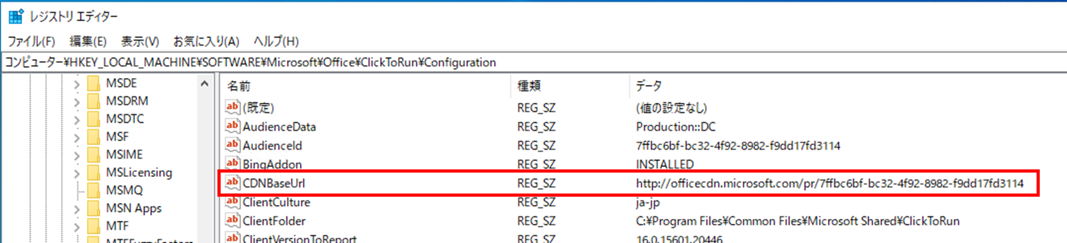Click the Registry Editor app icon in title bar
The image size is (1067, 243).
coord(15,16)
